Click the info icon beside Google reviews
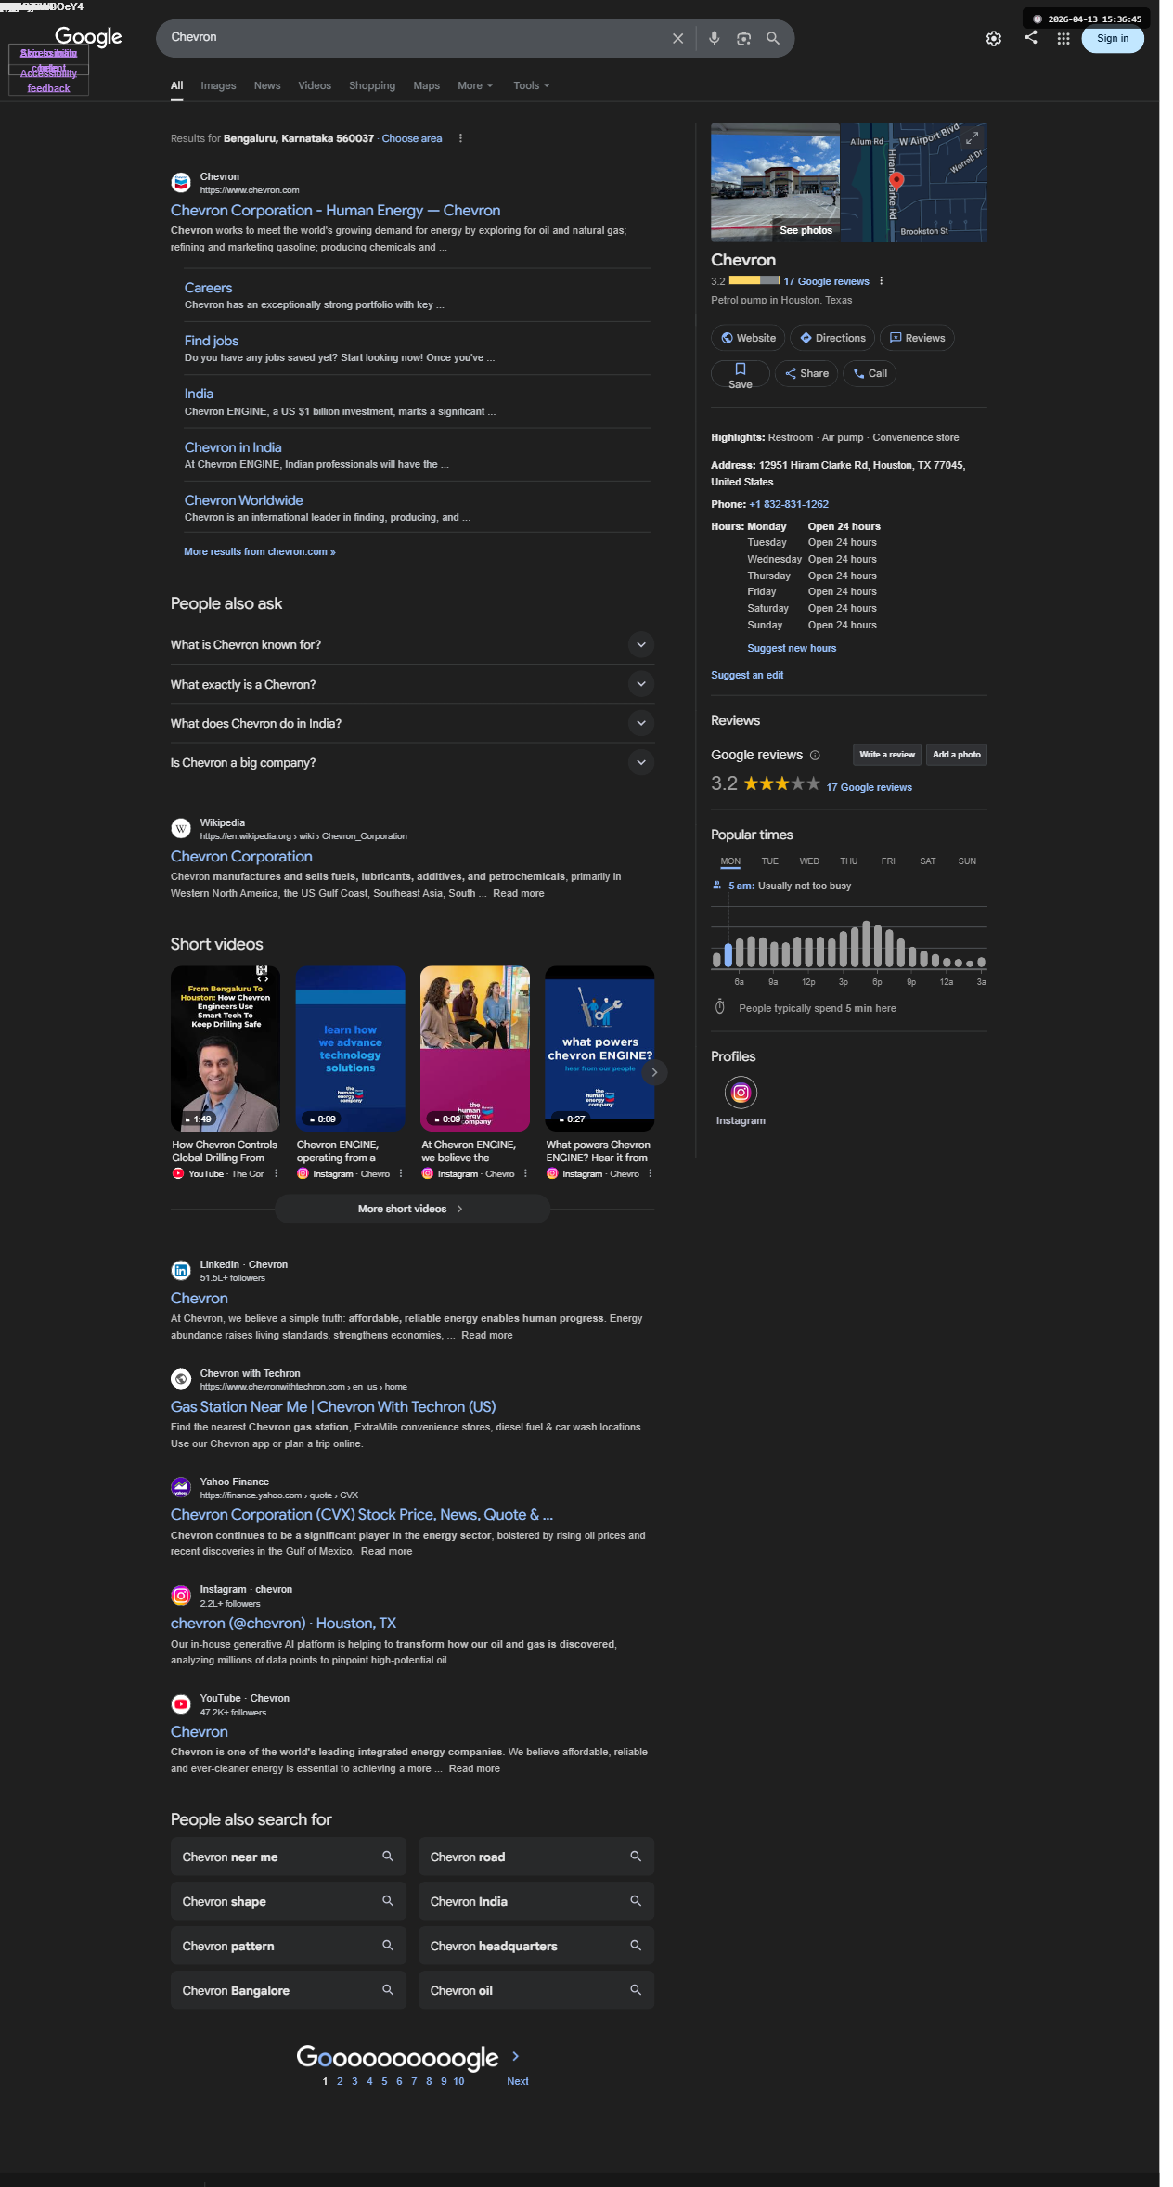The width and height of the screenshot is (1173, 2187). [815, 755]
